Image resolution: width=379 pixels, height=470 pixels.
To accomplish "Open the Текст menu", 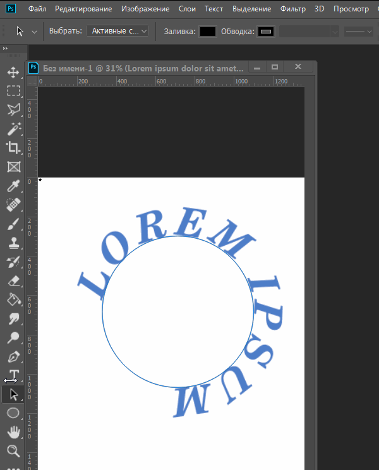I will click(214, 9).
